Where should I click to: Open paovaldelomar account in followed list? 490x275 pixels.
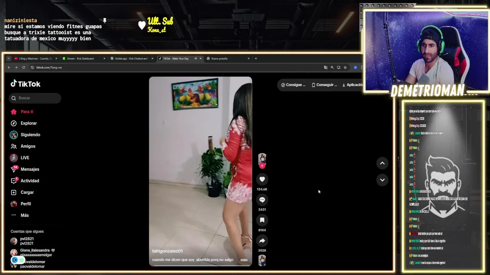tap(33, 264)
